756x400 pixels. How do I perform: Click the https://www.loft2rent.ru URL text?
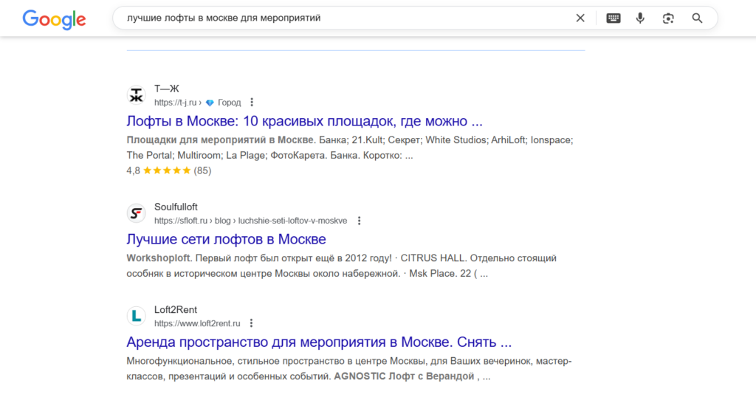point(197,323)
